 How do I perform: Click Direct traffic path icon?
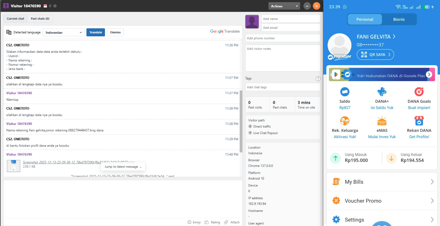coord(250,126)
